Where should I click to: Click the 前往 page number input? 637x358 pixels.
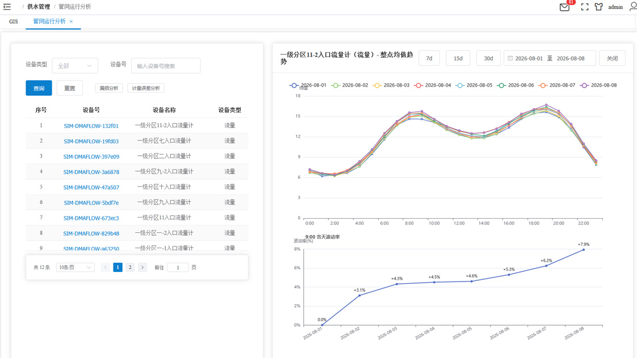point(178,267)
